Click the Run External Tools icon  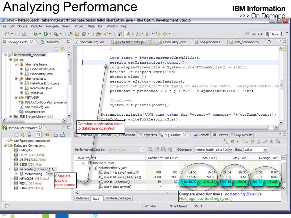coord(55,34)
